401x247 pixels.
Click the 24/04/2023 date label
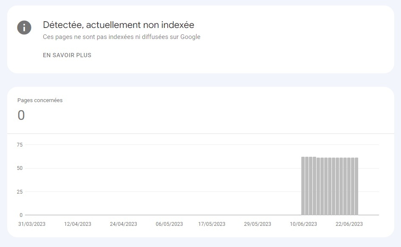click(123, 224)
